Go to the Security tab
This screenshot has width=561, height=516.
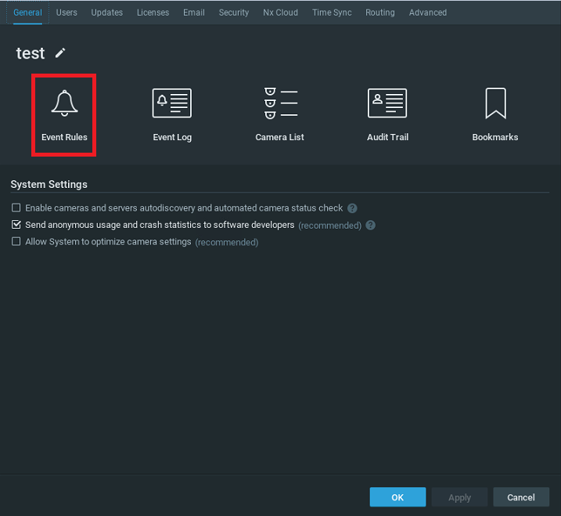tap(234, 13)
